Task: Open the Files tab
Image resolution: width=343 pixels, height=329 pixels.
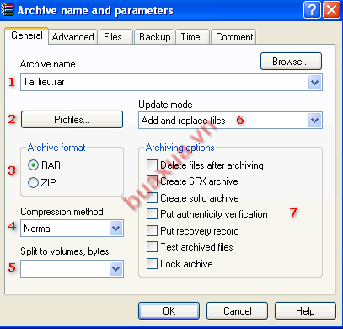Action: (x=115, y=37)
